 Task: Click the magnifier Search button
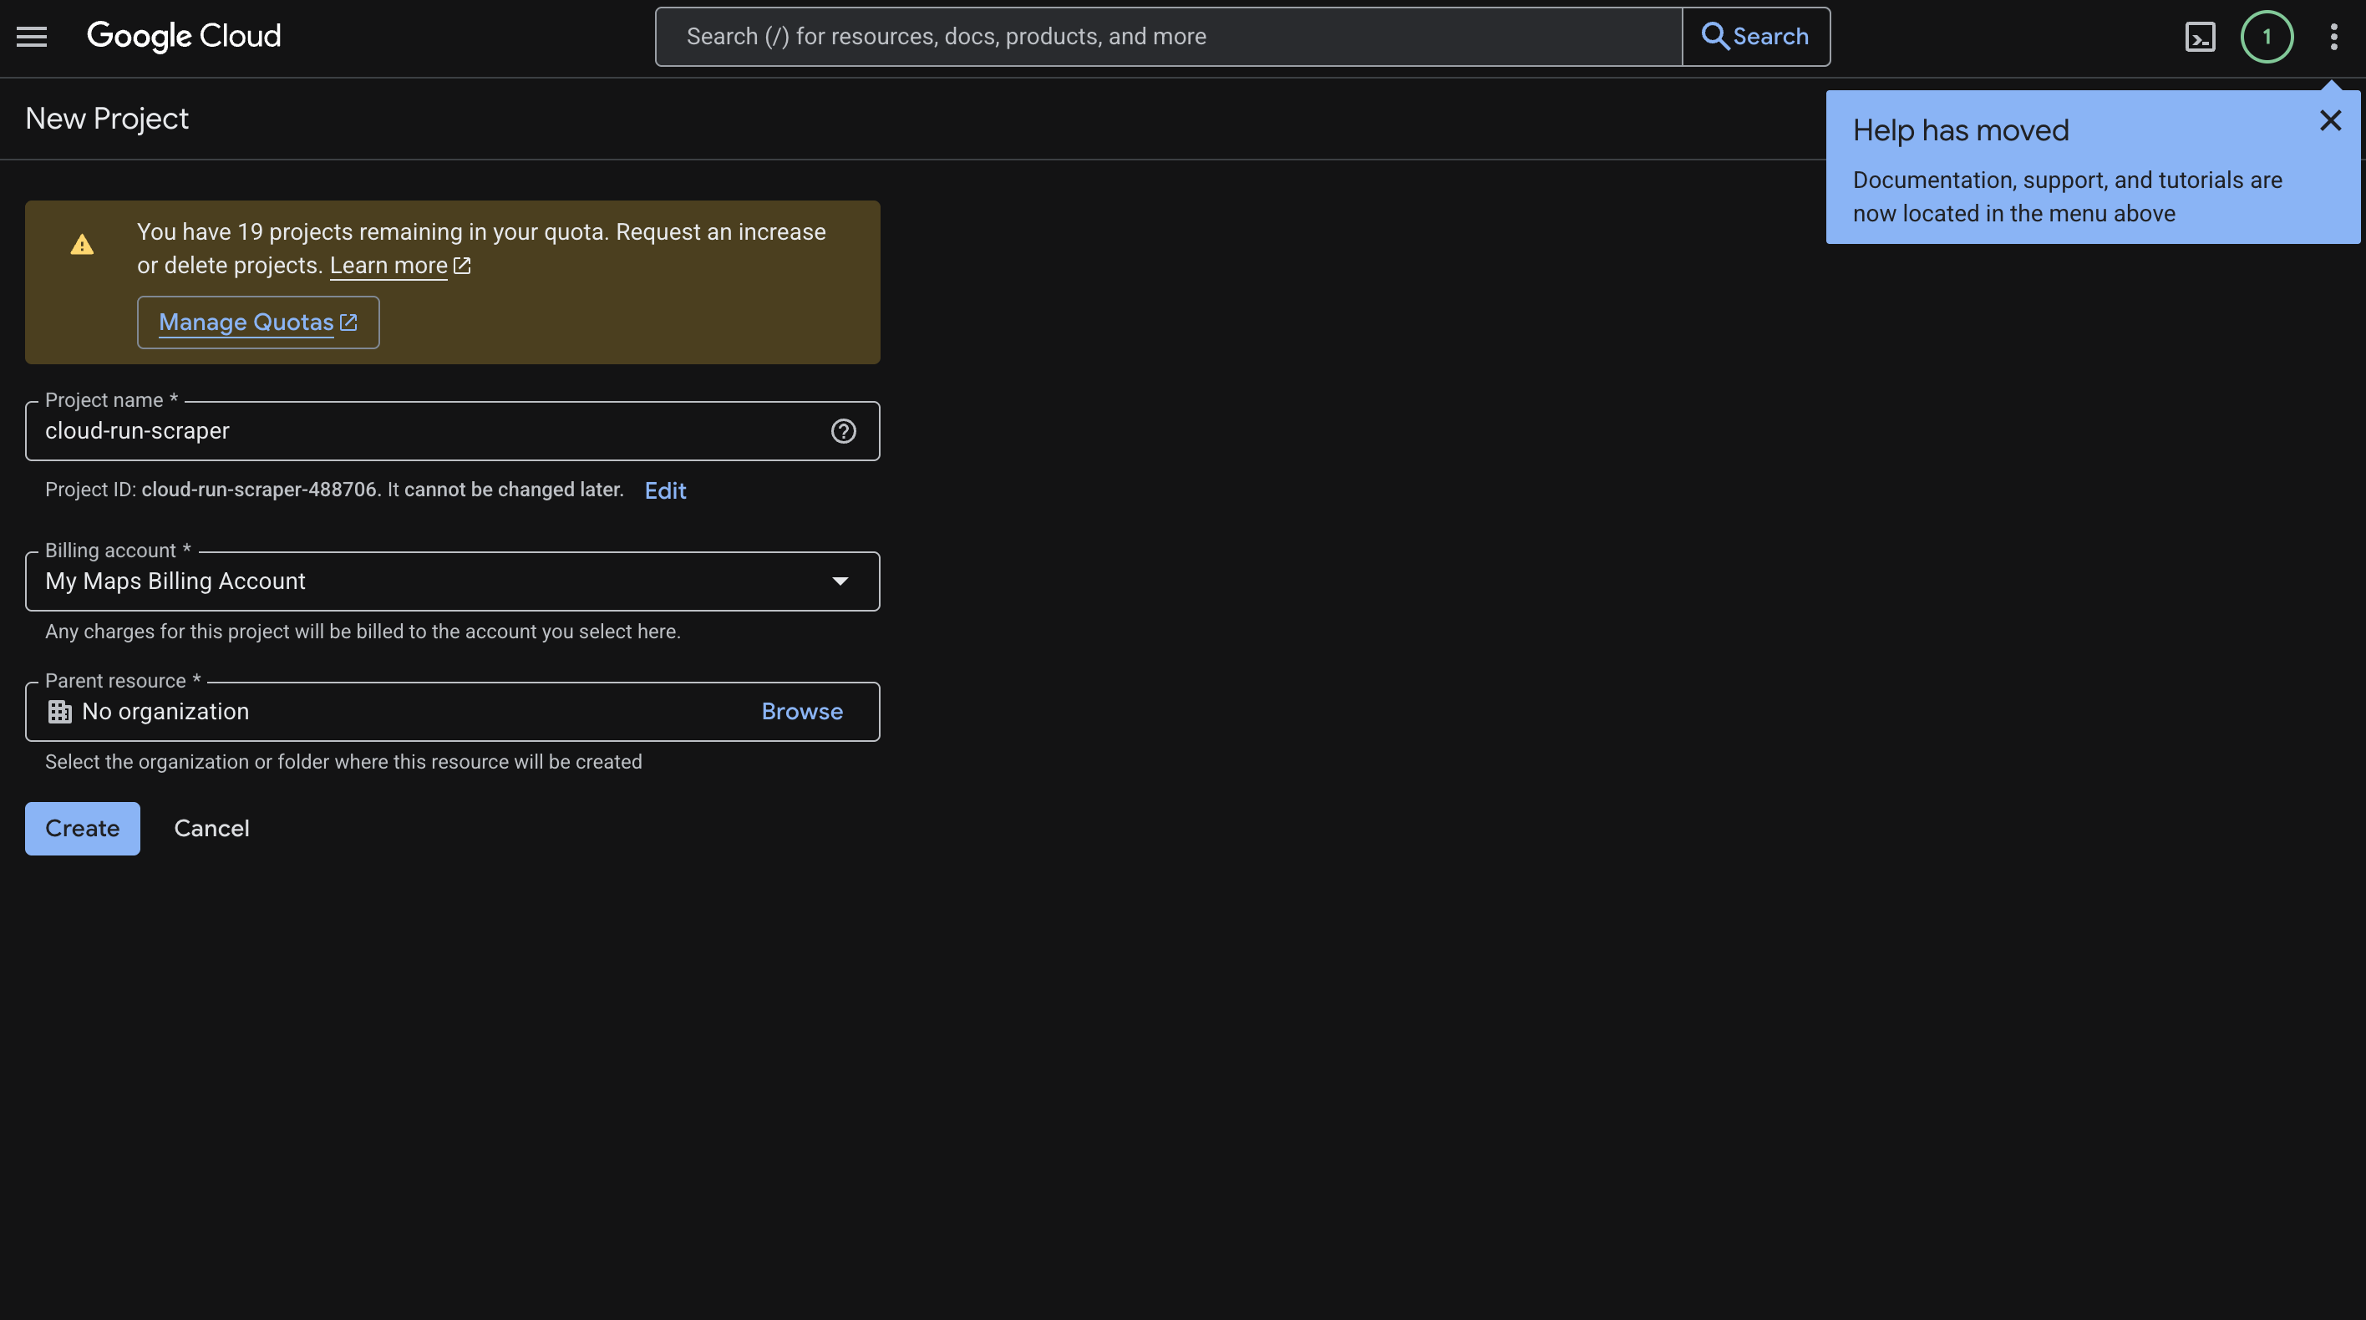[1755, 37]
